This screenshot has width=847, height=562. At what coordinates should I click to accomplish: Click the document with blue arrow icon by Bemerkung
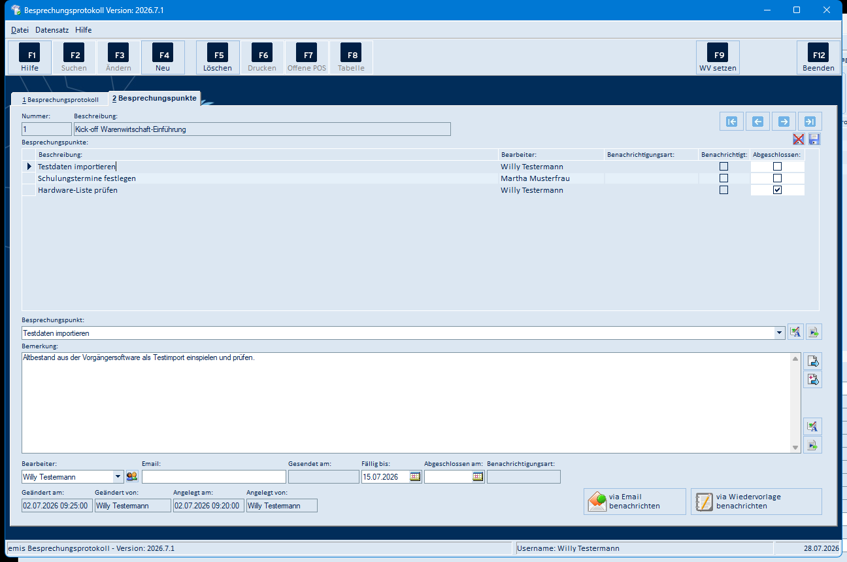pos(814,361)
